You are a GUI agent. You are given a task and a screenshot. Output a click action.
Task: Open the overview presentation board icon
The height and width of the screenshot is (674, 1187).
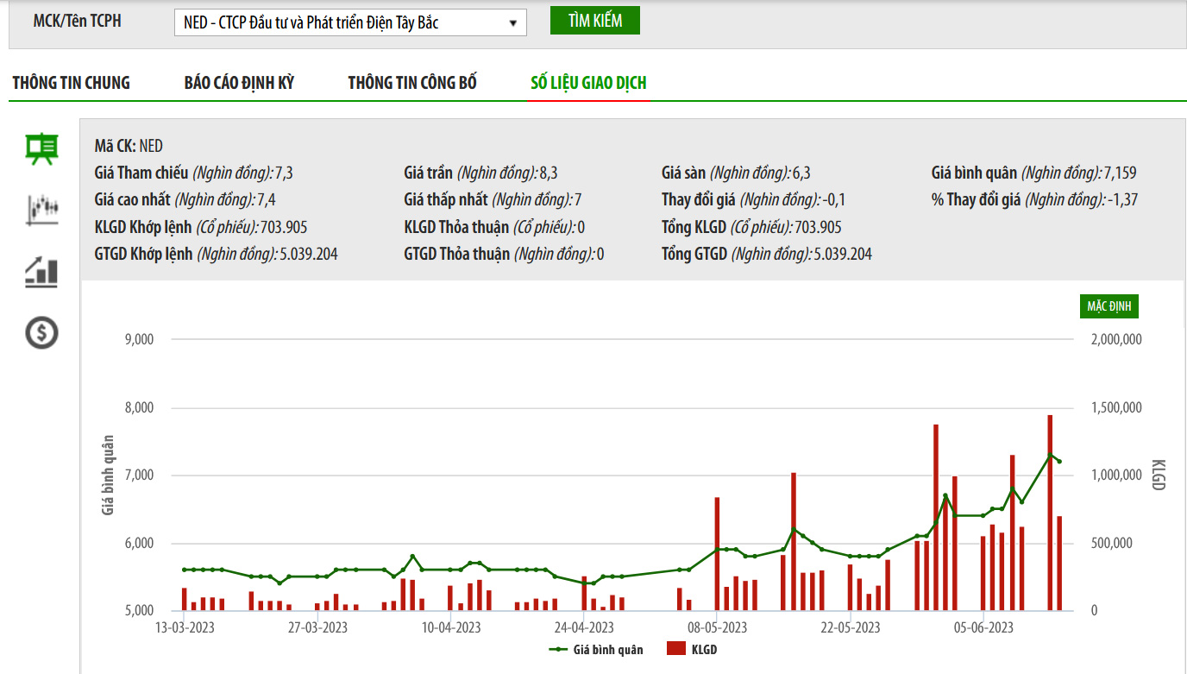(41, 148)
